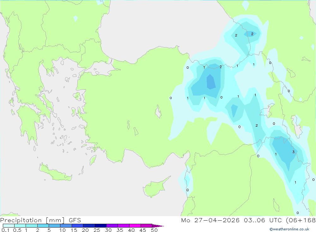Click the "(06+168" forecast run text

click(x=301, y=220)
